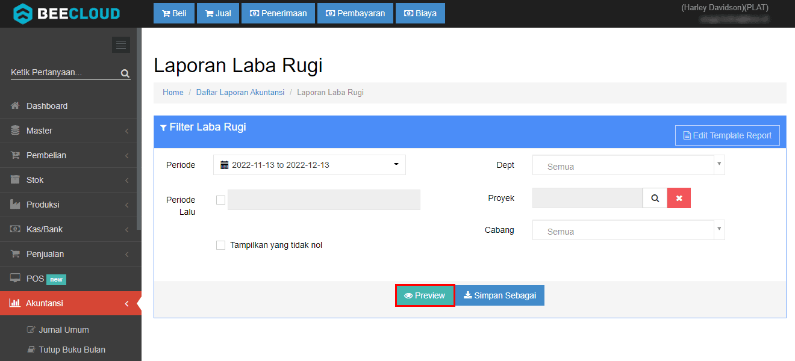Open the Dept dropdown
This screenshot has height=361, width=795.
click(x=629, y=165)
